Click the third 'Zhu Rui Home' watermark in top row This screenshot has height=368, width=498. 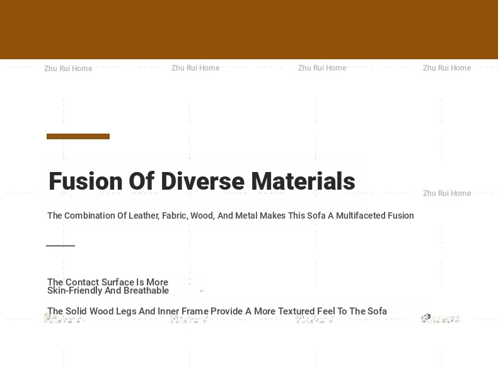pos(322,68)
